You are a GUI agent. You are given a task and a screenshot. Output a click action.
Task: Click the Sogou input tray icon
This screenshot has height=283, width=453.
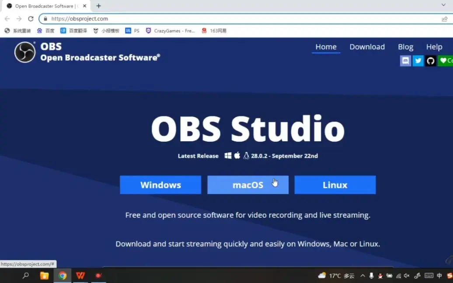[450, 276]
